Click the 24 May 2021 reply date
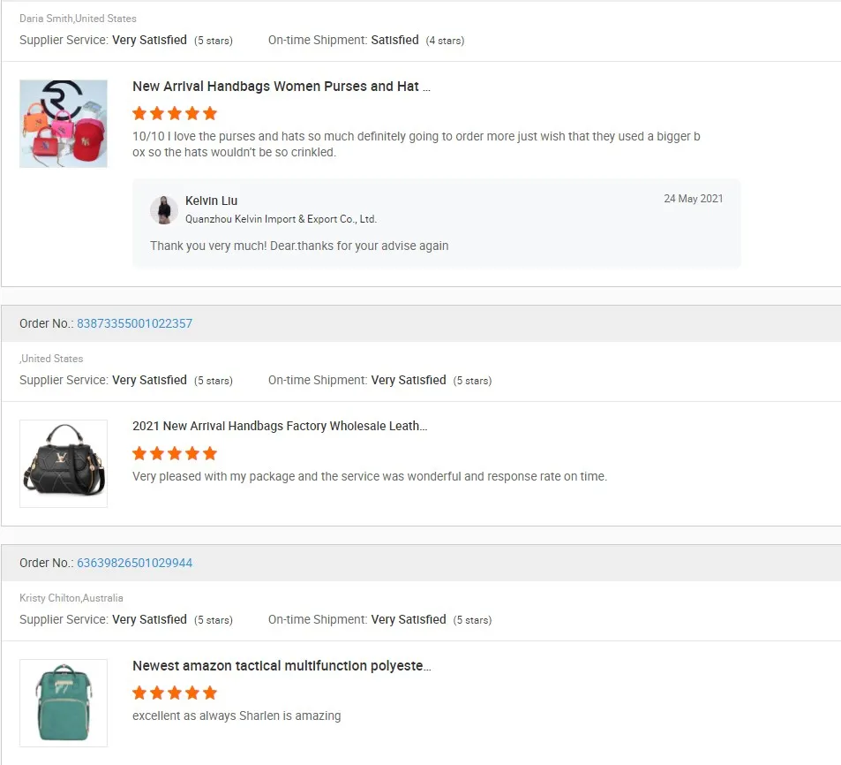This screenshot has width=841, height=765. point(693,199)
